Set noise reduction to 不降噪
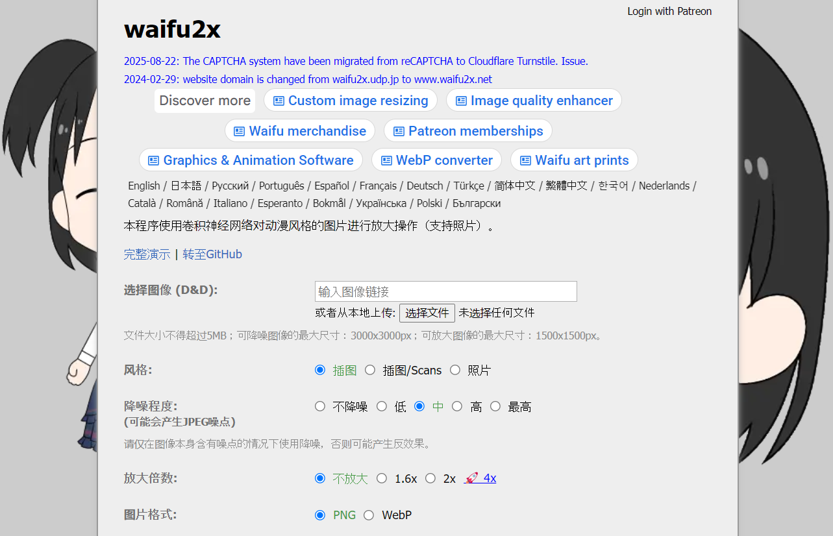 click(x=319, y=406)
